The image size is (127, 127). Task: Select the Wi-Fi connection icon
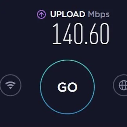[10, 85]
